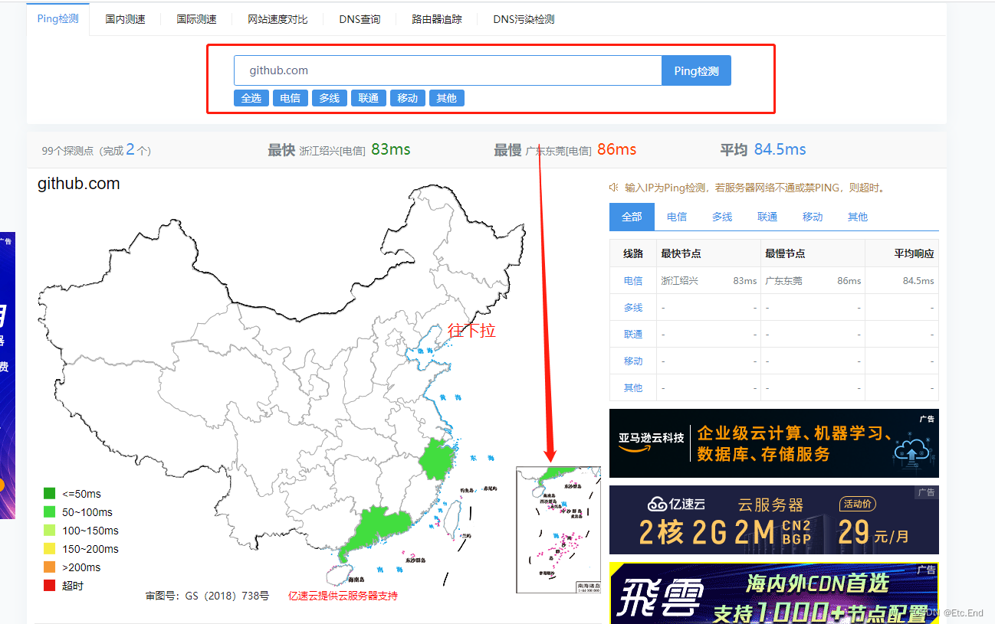Screen dimensions: 995x624
Task: Select the 全部 results tab
Action: tap(632, 217)
